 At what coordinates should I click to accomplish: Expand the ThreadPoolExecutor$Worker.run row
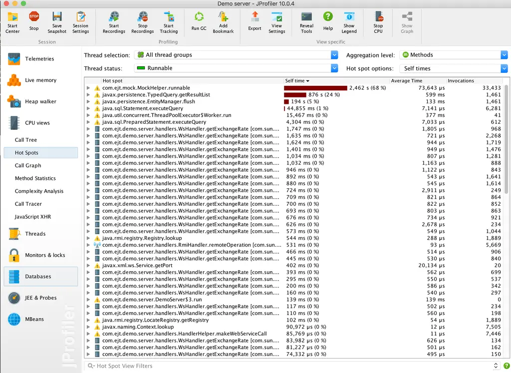(x=88, y=115)
